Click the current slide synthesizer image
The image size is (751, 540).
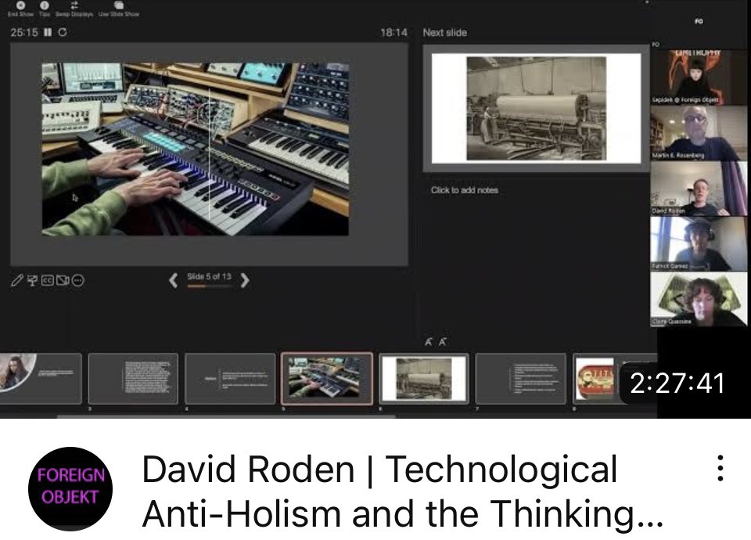pyautogui.click(x=195, y=149)
